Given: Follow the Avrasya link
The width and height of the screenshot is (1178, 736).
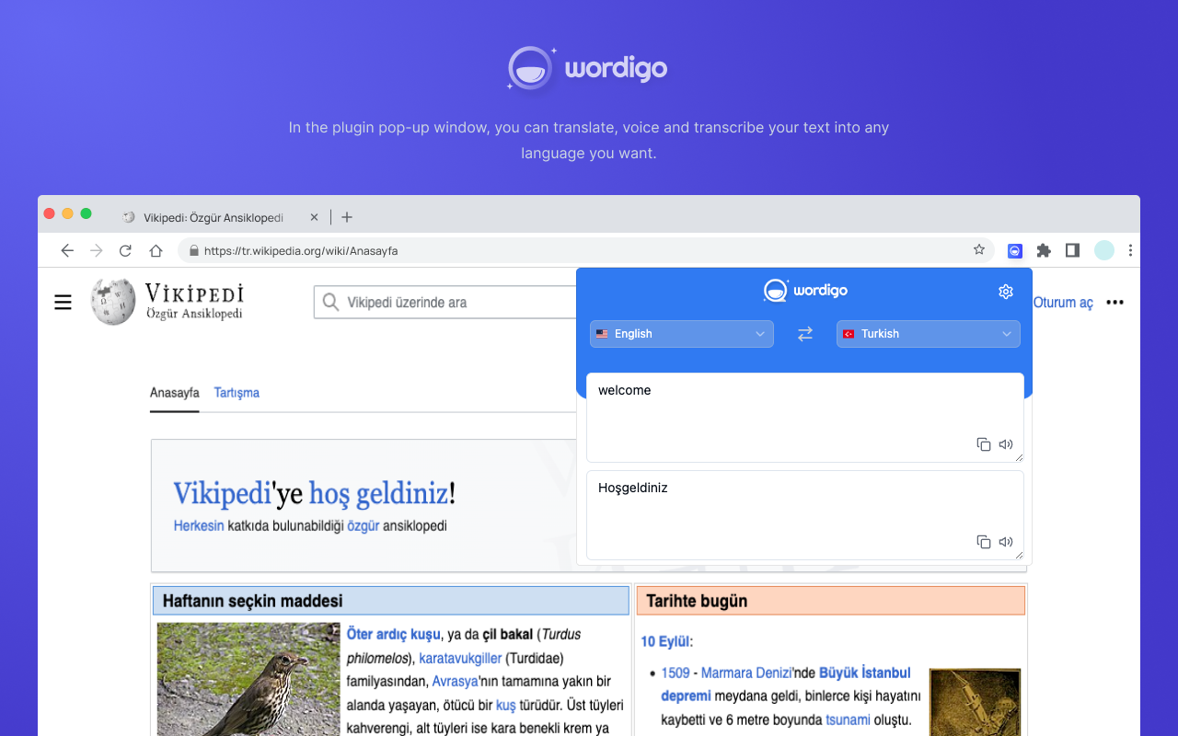Looking at the screenshot, I should 456,682.
